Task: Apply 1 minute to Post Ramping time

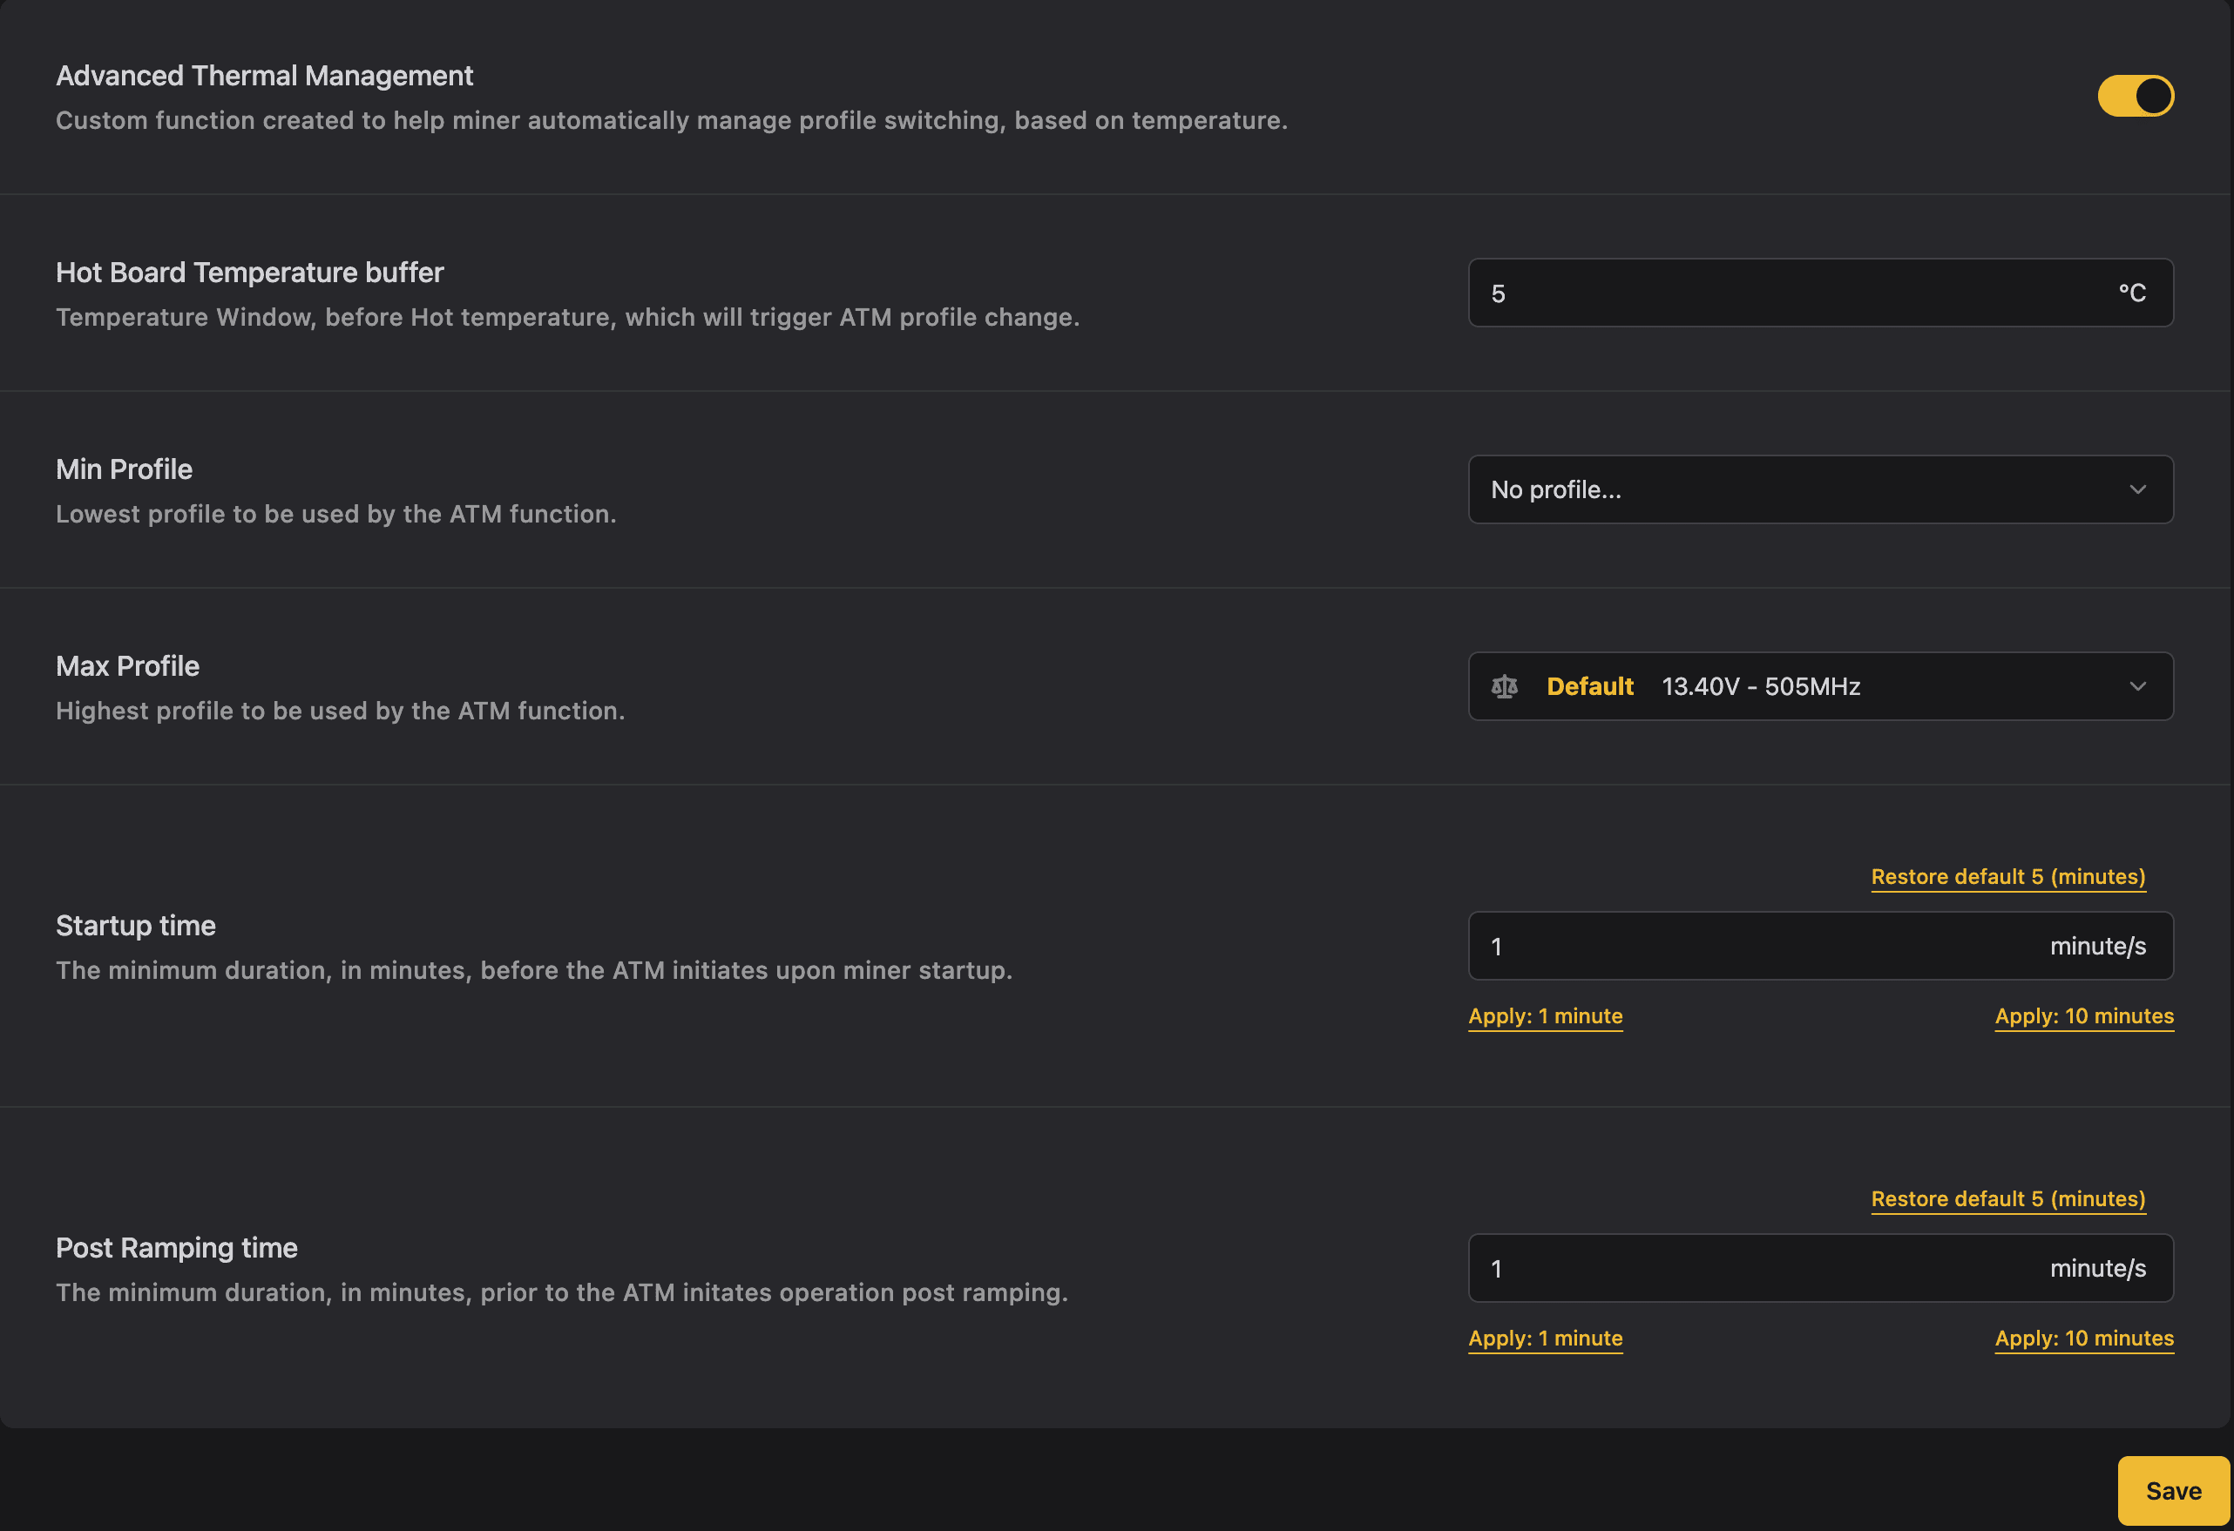Action: coord(1545,1338)
